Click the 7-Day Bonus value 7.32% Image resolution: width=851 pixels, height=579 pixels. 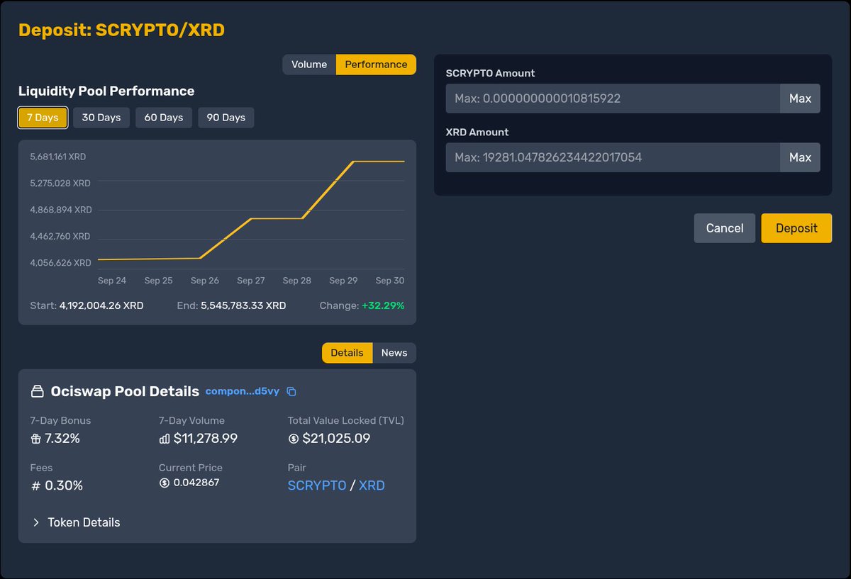pos(62,439)
